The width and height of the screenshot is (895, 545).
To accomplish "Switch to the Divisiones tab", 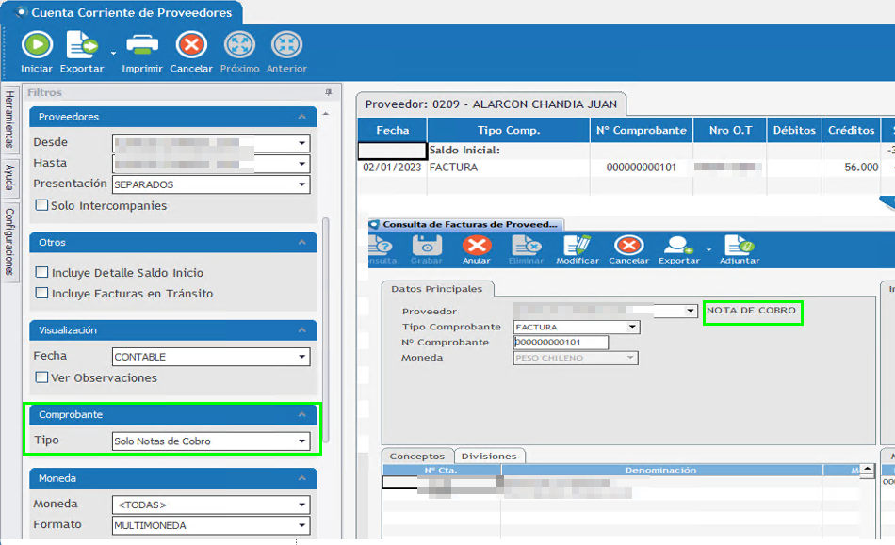I will coord(489,457).
